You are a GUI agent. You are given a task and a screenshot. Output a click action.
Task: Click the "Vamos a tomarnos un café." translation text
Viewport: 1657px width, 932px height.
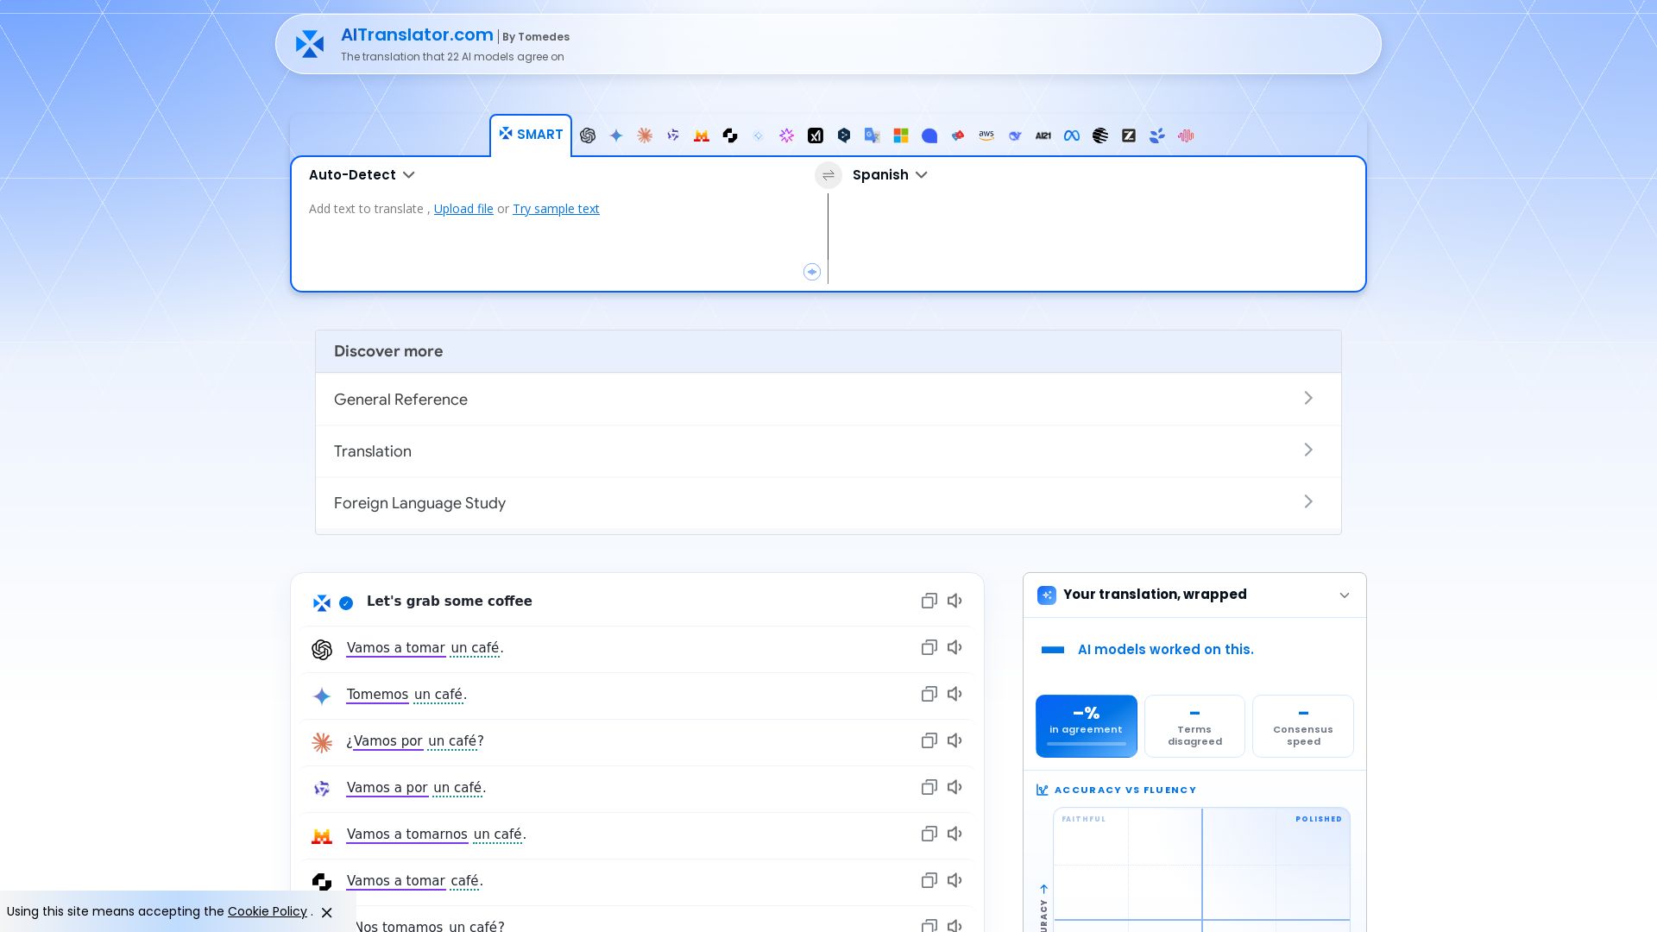[x=436, y=834]
